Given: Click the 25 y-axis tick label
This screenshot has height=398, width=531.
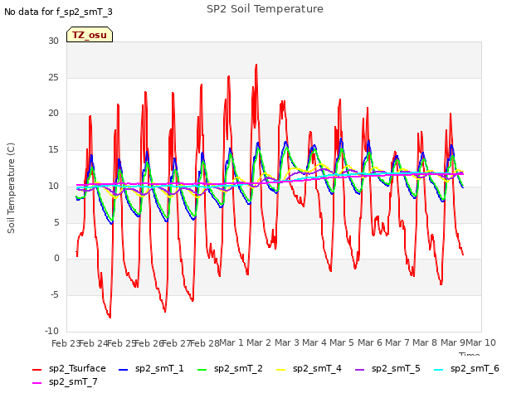Looking at the screenshot, I should (53, 77).
